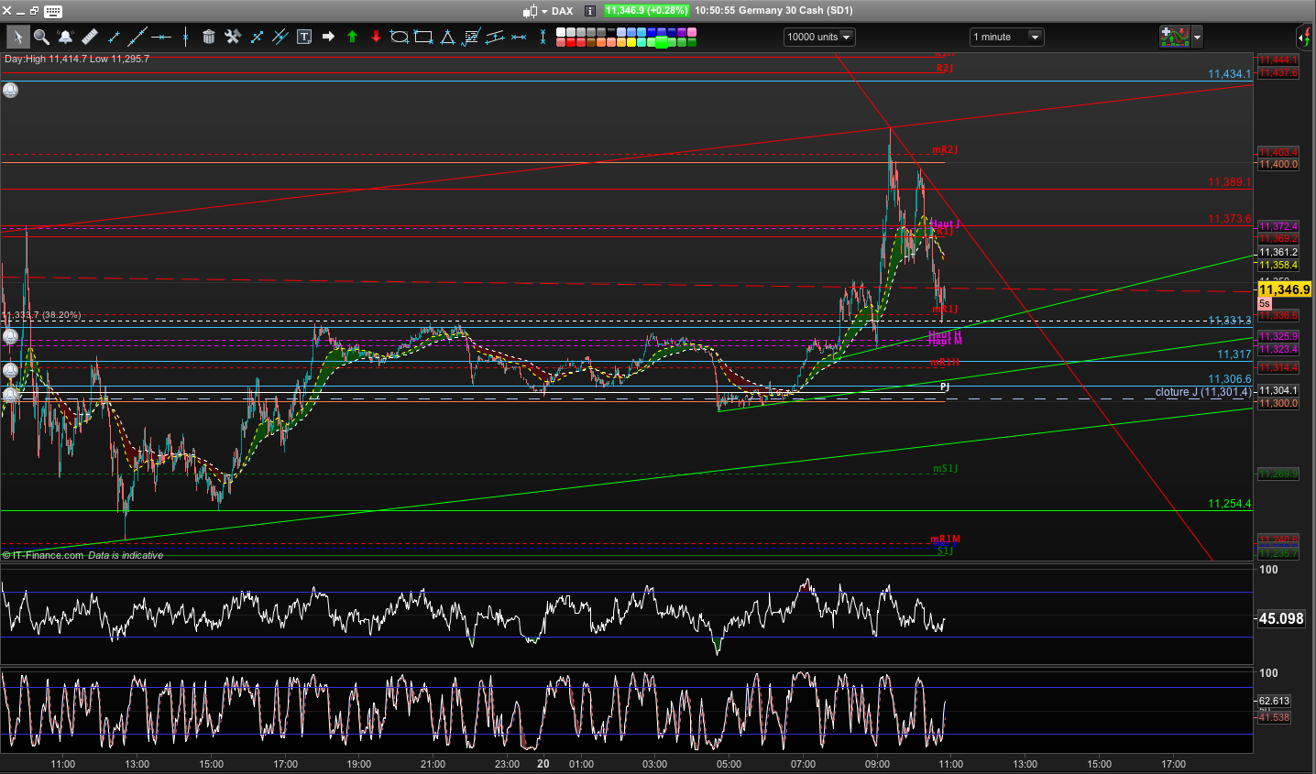The height and width of the screenshot is (774, 1316).
Task: Click the mR2J pivot label
Action: (x=945, y=150)
